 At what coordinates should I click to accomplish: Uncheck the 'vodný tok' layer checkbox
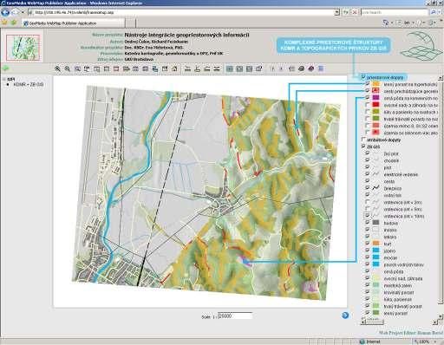coord(368,195)
